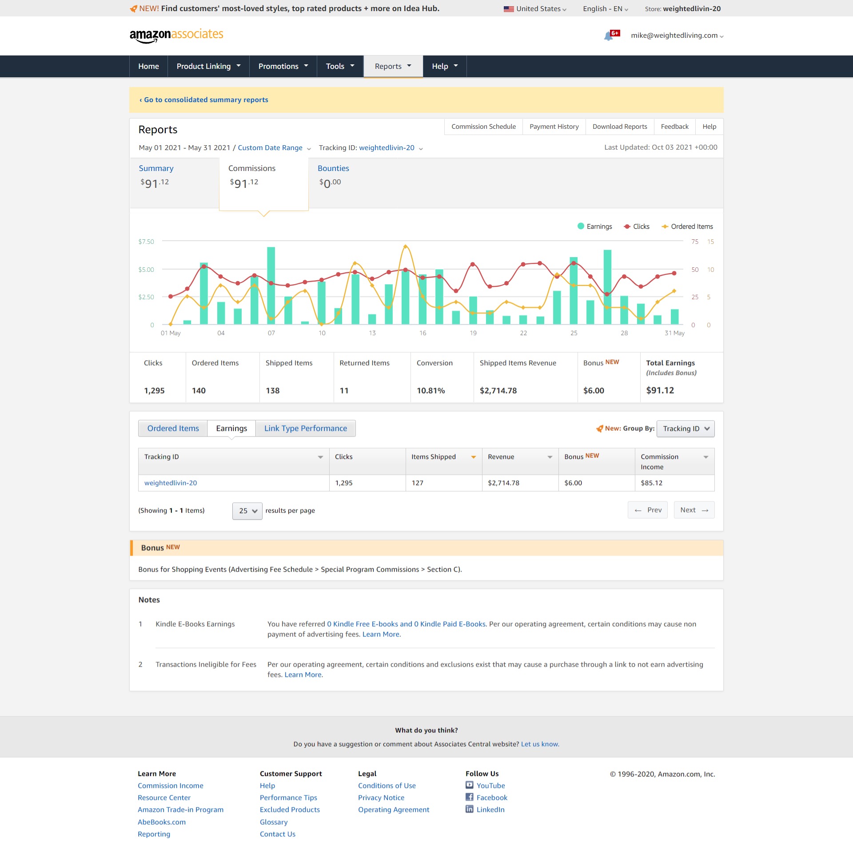Open the Ordered Items table tab
Image resolution: width=853 pixels, height=858 pixels.
[173, 429]
